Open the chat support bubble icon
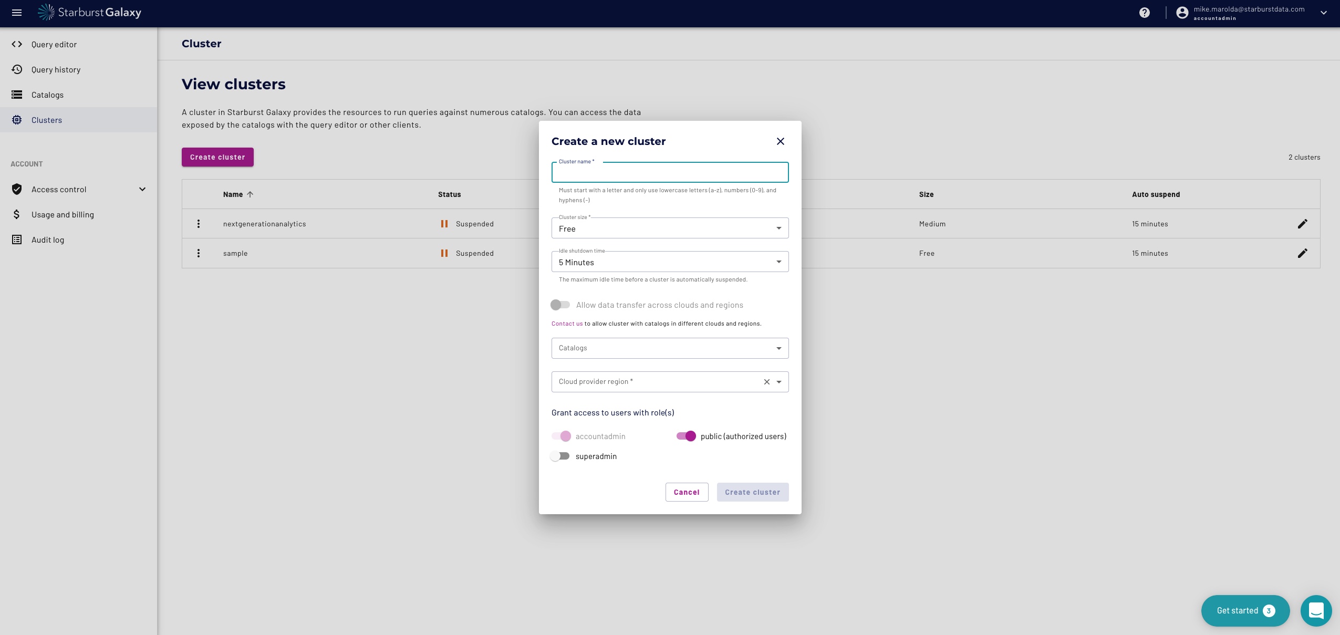Screen dimensions: 1340x635 [x=1316, y=610]
